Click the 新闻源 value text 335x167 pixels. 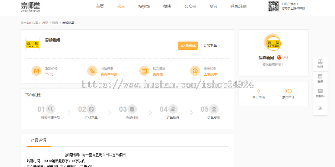(158, 74)
